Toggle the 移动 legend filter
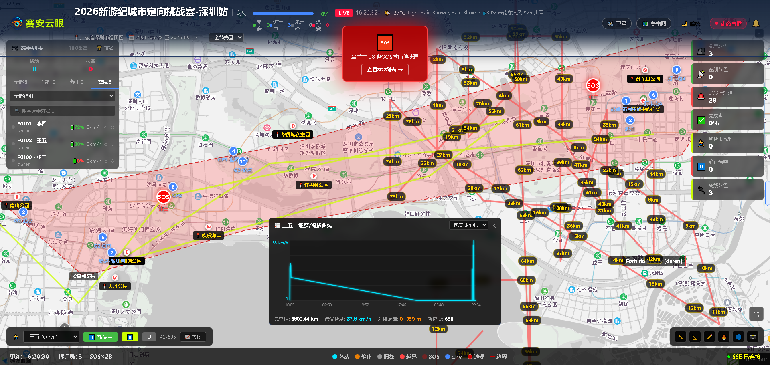Screen dimensions: 770x365 (341, 357)
